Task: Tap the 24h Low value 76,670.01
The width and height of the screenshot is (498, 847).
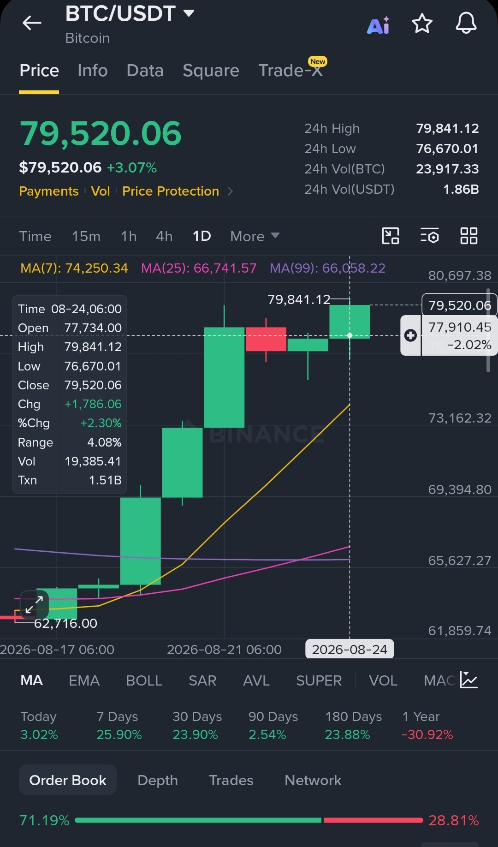Action: point(447,149)
